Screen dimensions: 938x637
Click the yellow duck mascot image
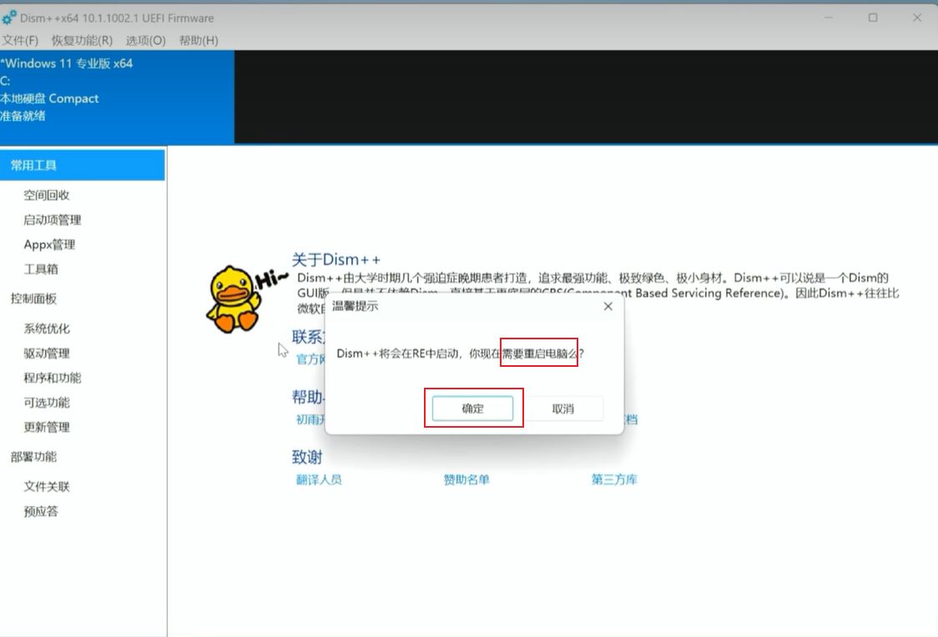[x=229, y=298]
